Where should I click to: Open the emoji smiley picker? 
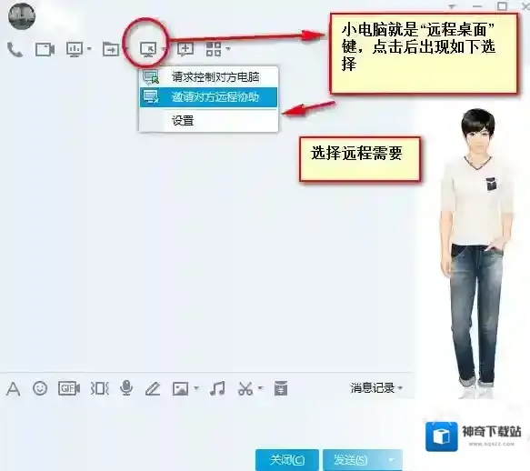[x=40, y=388]
